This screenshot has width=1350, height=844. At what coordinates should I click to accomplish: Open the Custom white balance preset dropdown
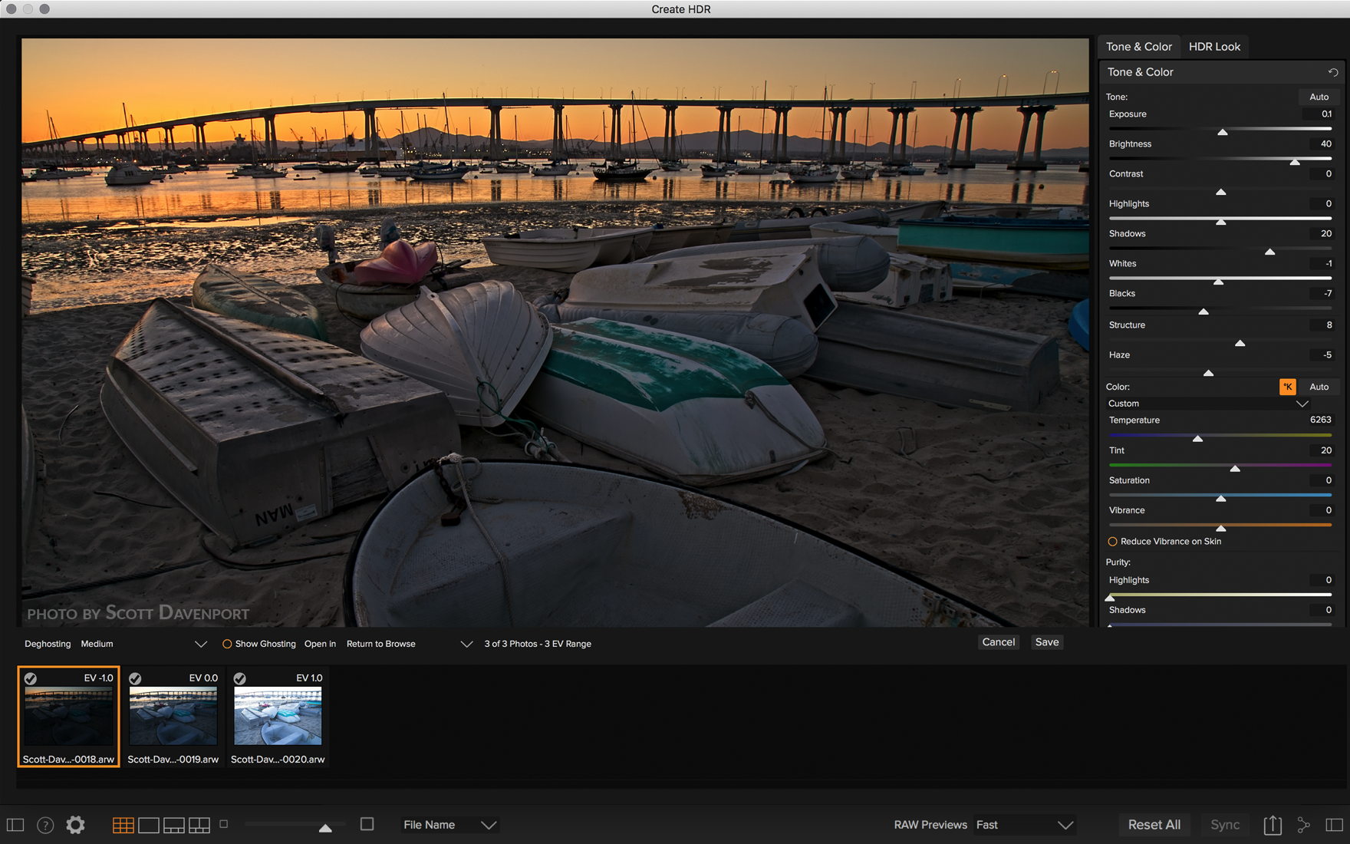[1302, 404]
